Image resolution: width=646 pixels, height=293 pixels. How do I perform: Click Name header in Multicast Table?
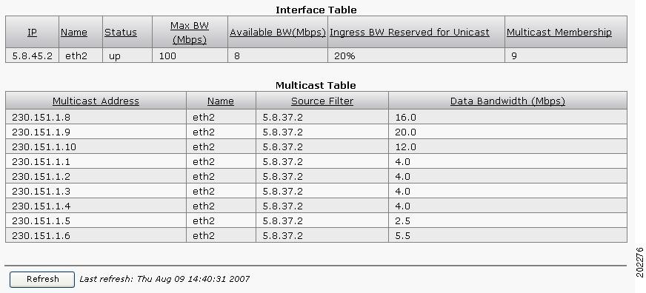221,101
